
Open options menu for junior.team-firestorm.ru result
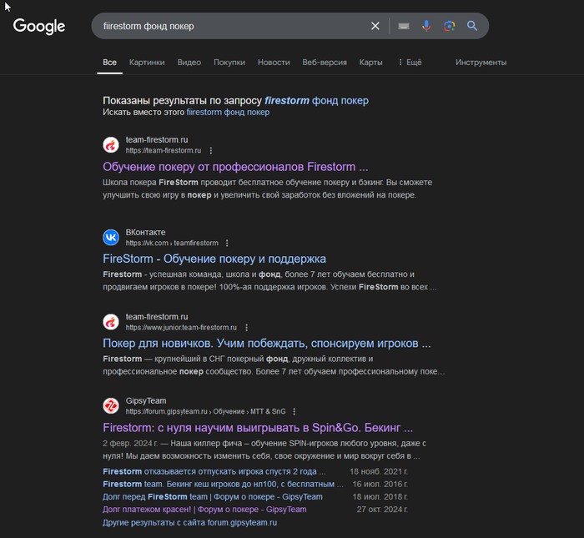coord(247,327)
